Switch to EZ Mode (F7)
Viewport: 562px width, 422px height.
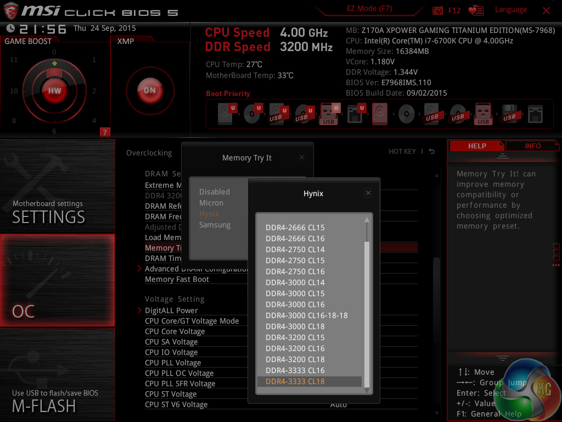[369, 9]
